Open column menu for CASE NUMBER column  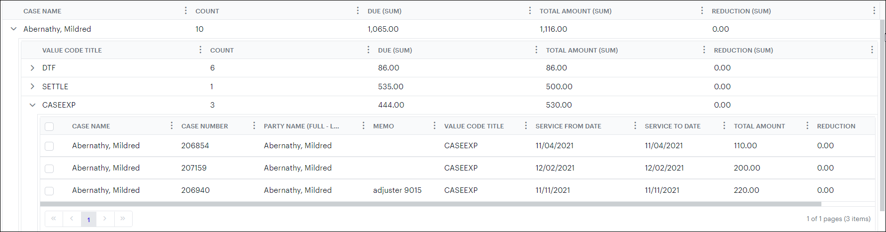click(254, 125)
